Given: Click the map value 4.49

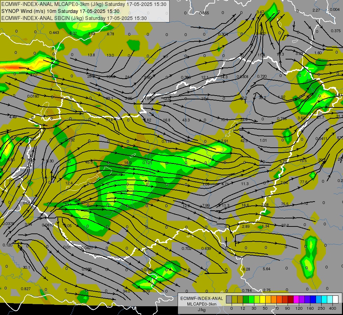Looking at the screenshot, I should click(13, 117).
